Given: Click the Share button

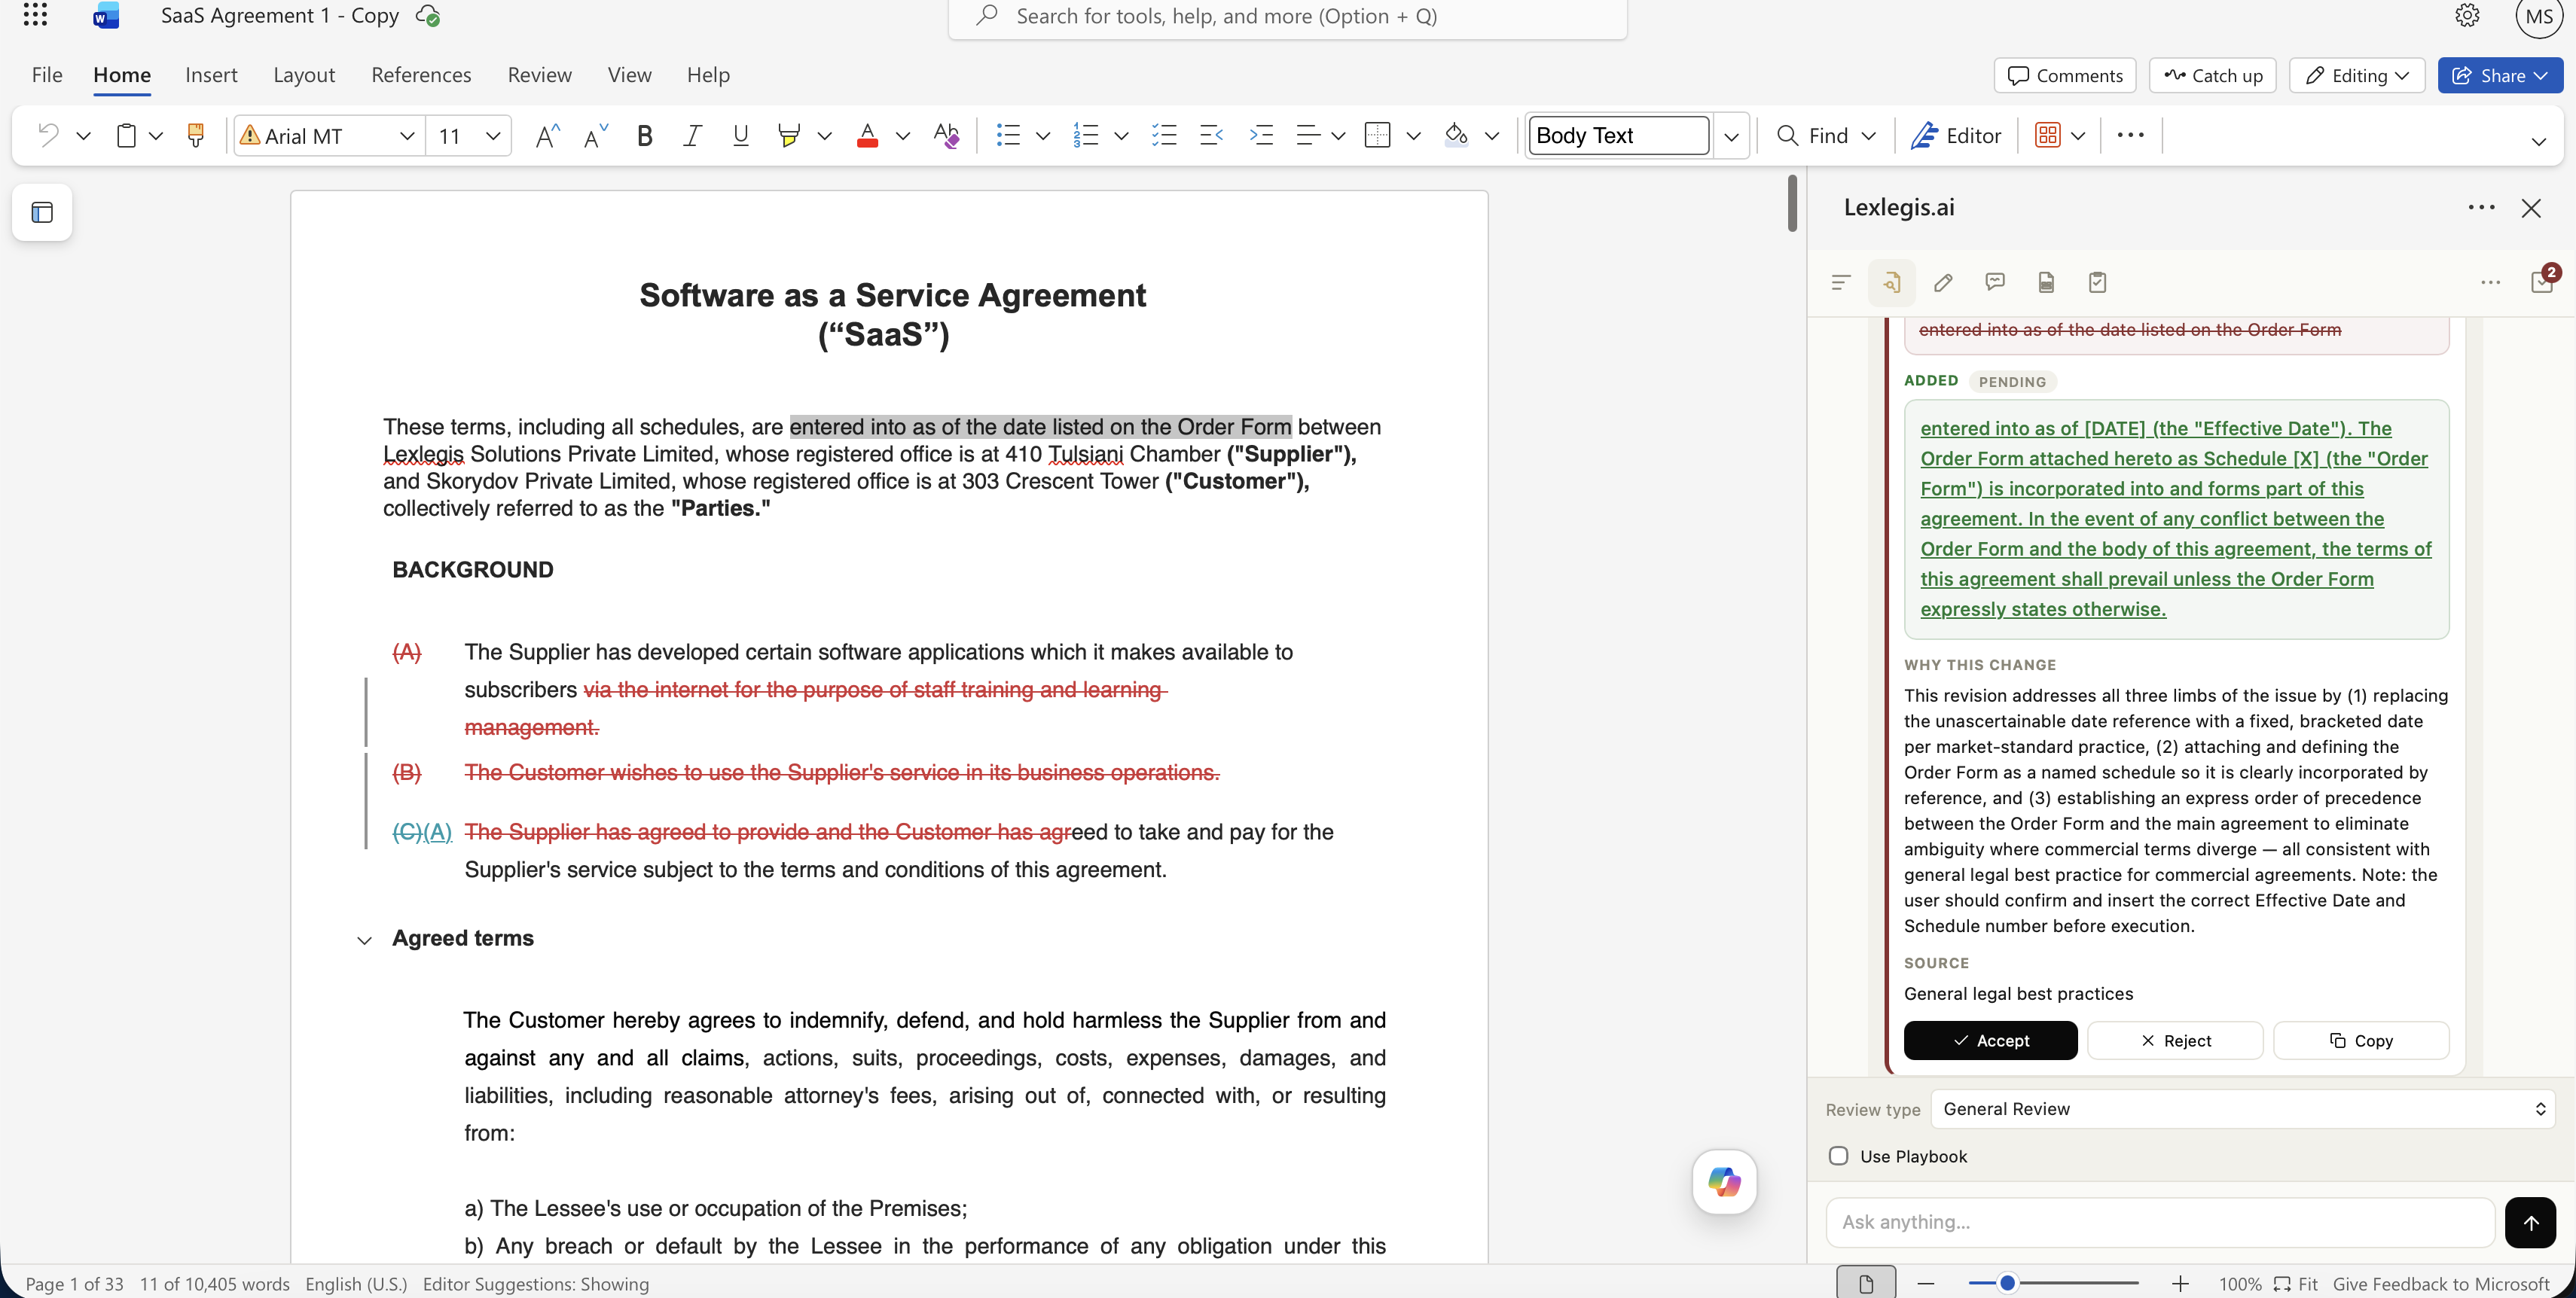Looking at the screenshot, I should [x=2500, y=75].
